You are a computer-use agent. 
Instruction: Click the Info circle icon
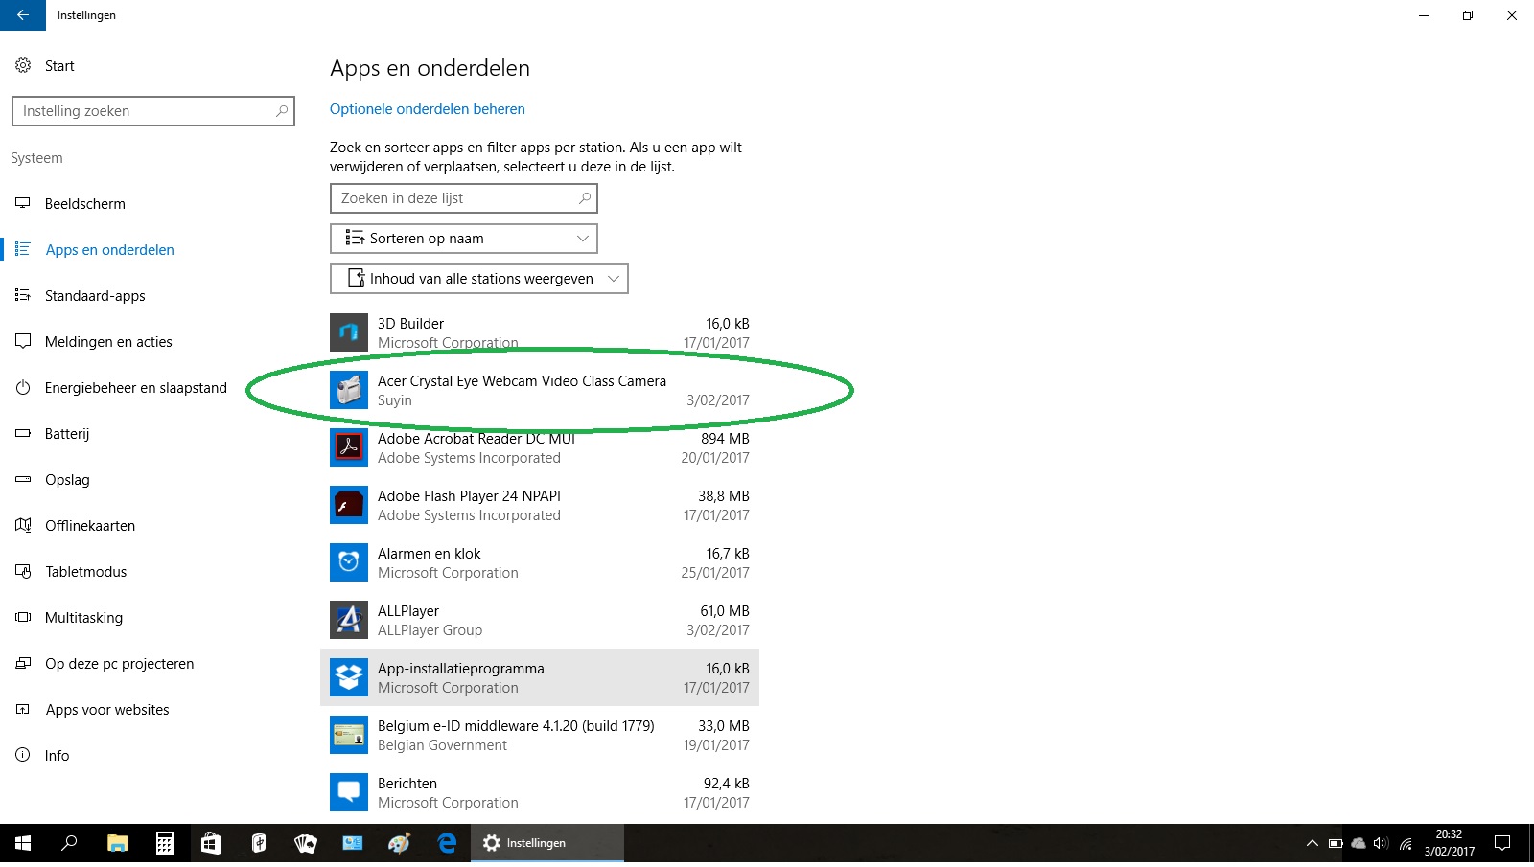click(23, 755)
